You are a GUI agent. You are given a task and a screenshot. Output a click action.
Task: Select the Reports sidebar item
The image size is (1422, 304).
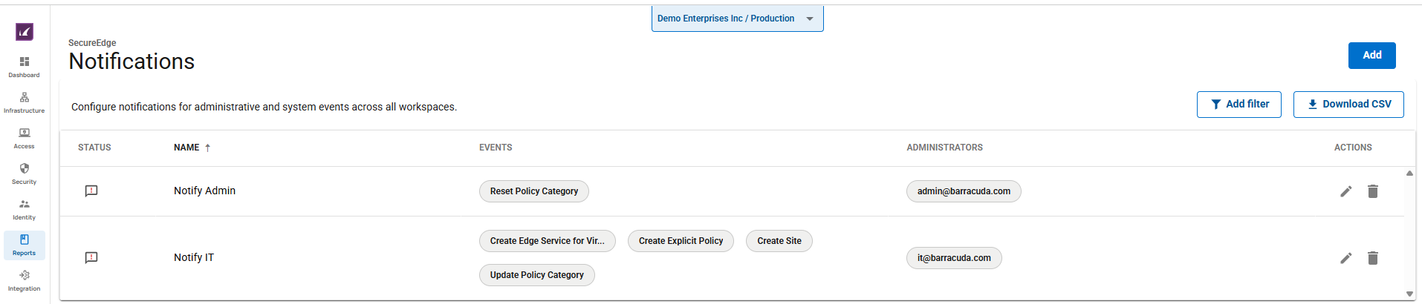click(x=25, y=245)
